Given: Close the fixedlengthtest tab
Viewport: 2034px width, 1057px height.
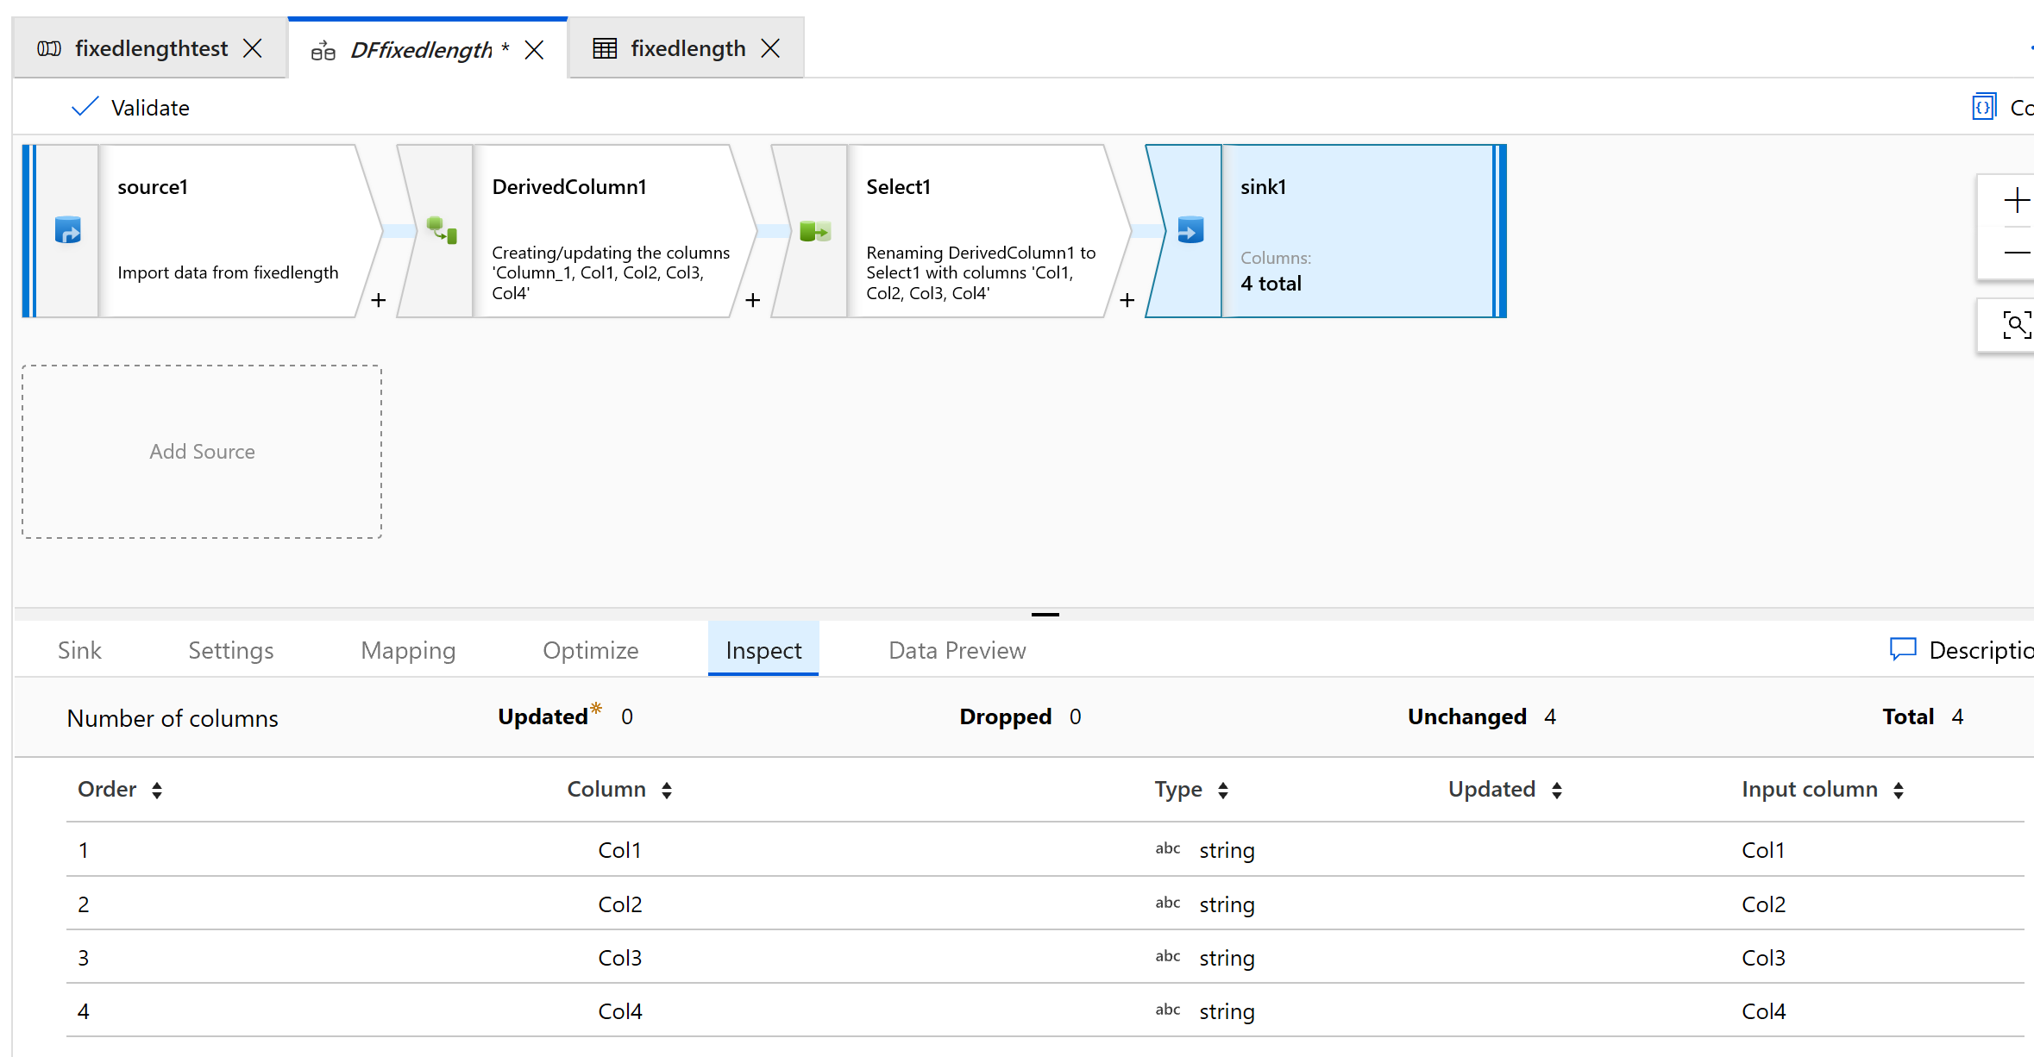Looking at the screenshot, I should [x=253, y=48].
